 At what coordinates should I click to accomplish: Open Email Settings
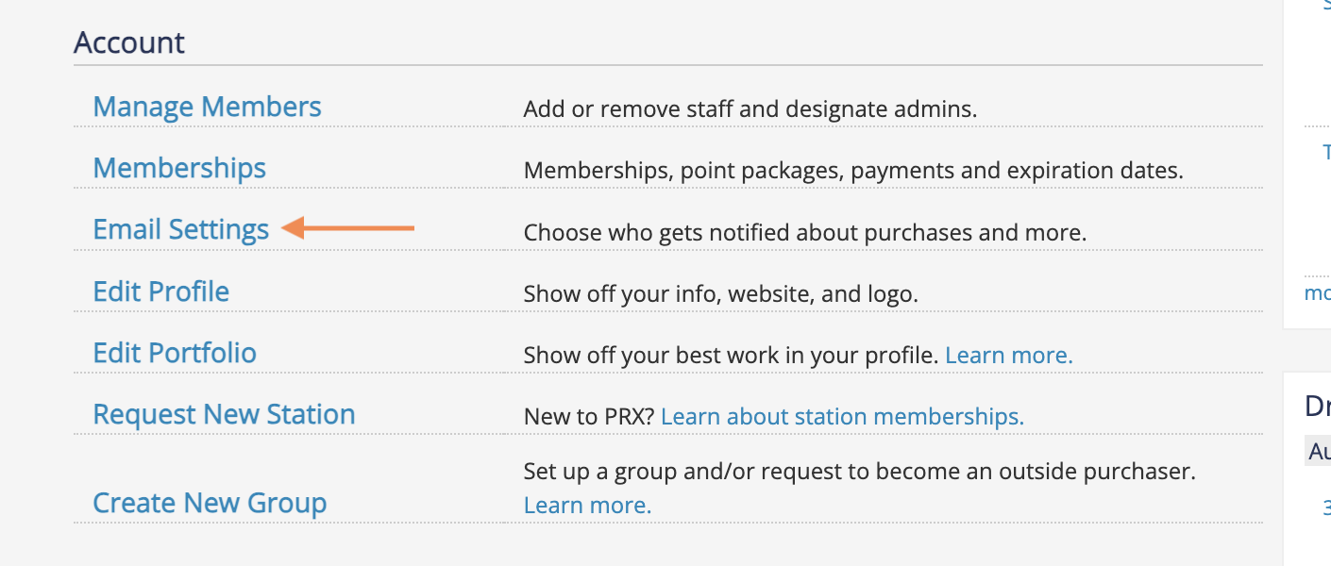tap(180, 230)
